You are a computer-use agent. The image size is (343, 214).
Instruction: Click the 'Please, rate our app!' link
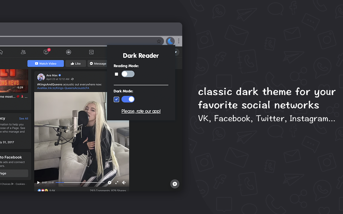[141, 111]
